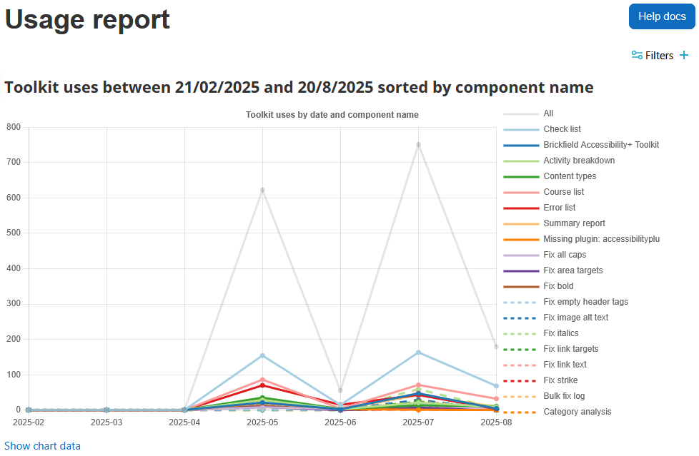Click the 'Check list' point at 2025-07
699x456 pixels.
coord(418,353)
